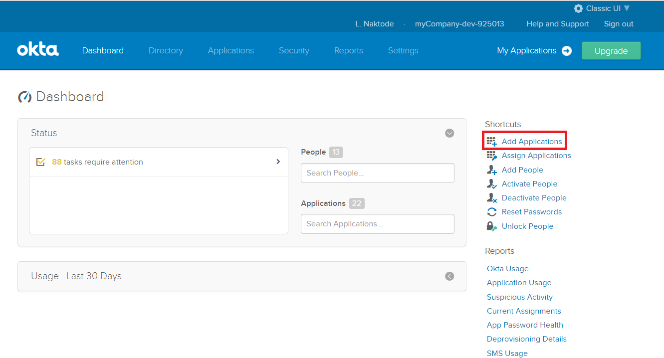664x358 pixels.
Task: Open the Directory menu
Action: pyautogui.click(x=166, y=51)
